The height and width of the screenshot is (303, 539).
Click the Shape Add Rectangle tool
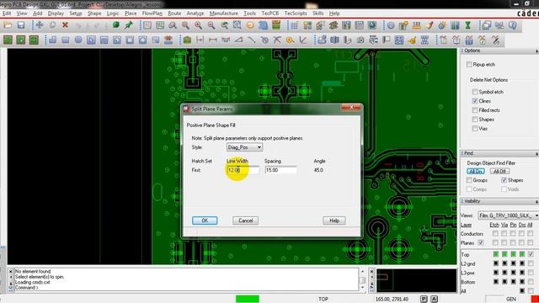(x=66, y=40)
